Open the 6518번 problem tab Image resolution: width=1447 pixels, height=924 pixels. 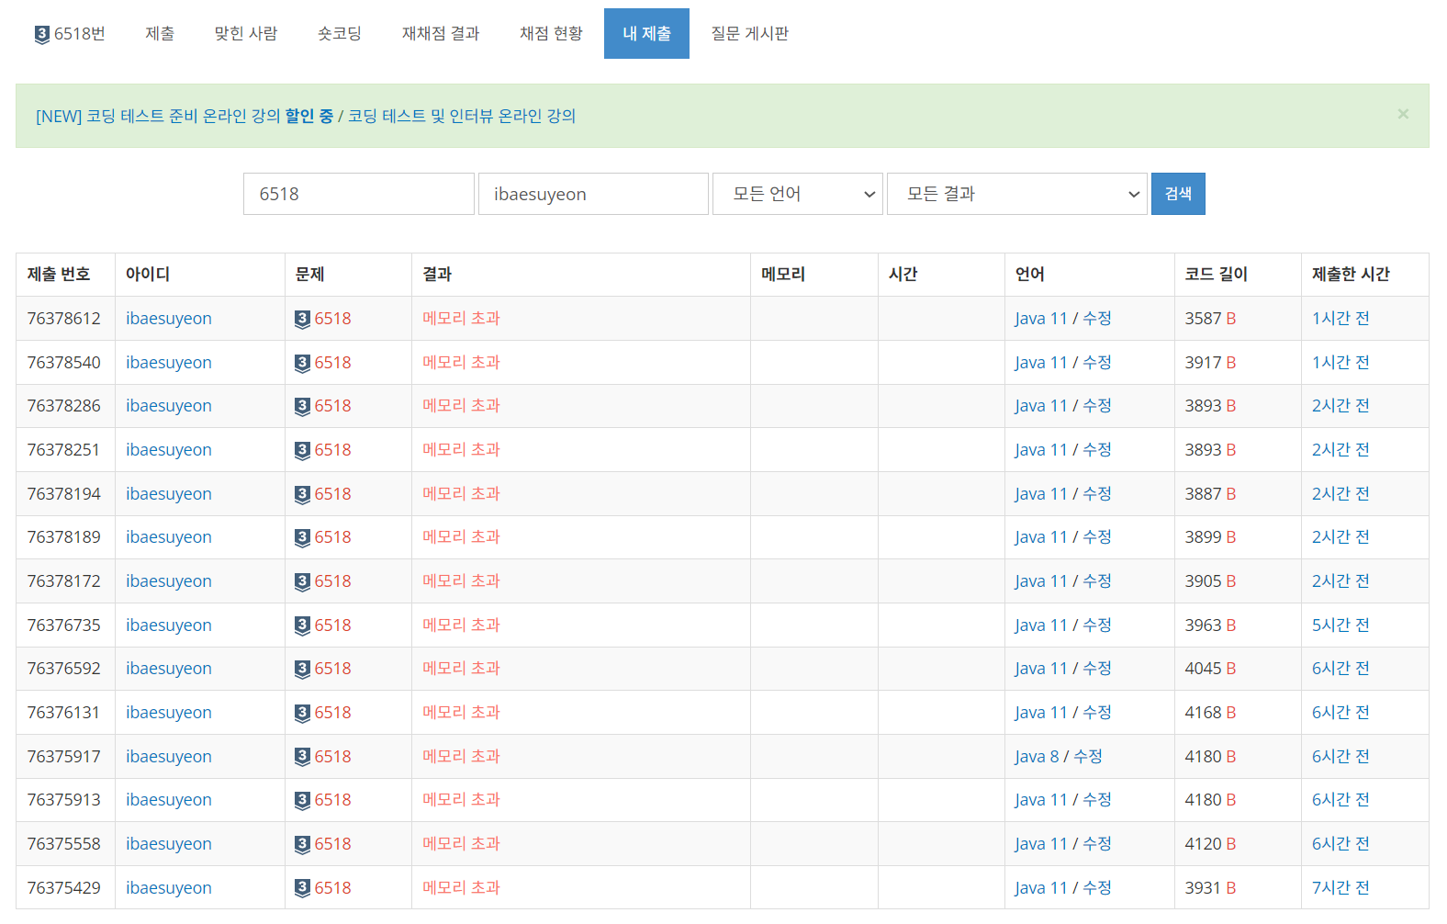point(70,34)
